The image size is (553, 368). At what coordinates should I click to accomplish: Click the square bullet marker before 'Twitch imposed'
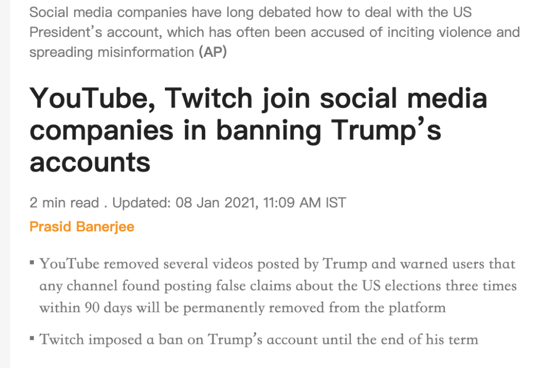32,339
